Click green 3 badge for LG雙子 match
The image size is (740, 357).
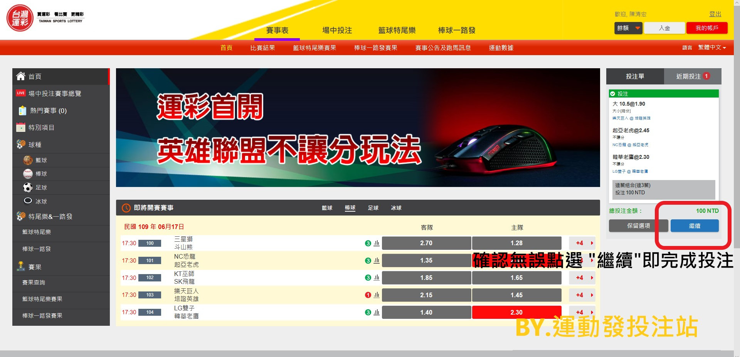click(x=368, y=312)
